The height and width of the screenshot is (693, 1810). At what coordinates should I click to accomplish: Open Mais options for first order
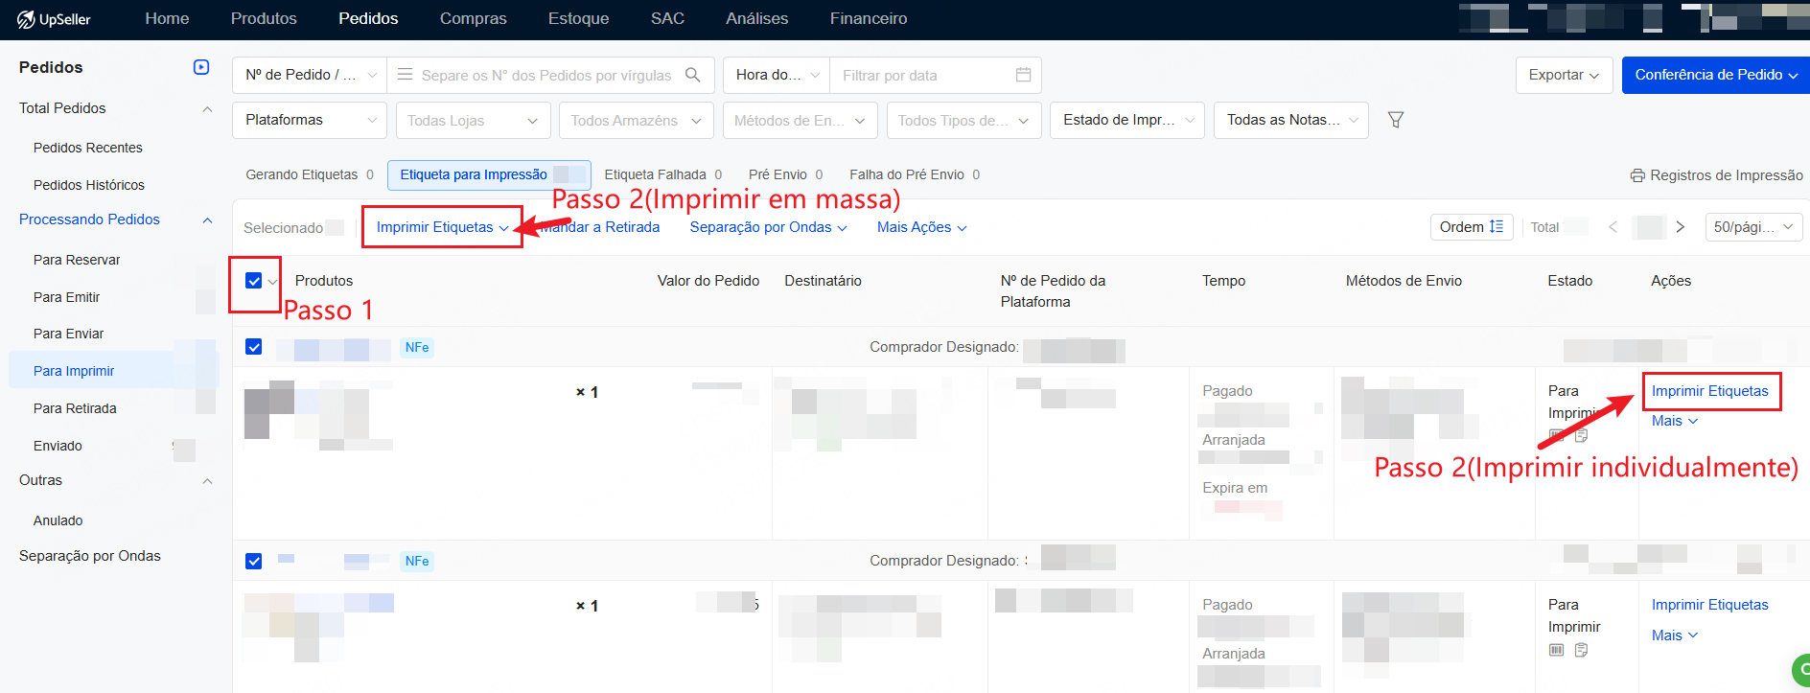1675,421
